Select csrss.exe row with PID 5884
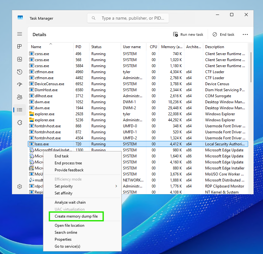This screenshot has width=263, height=254. pos(138,66)
